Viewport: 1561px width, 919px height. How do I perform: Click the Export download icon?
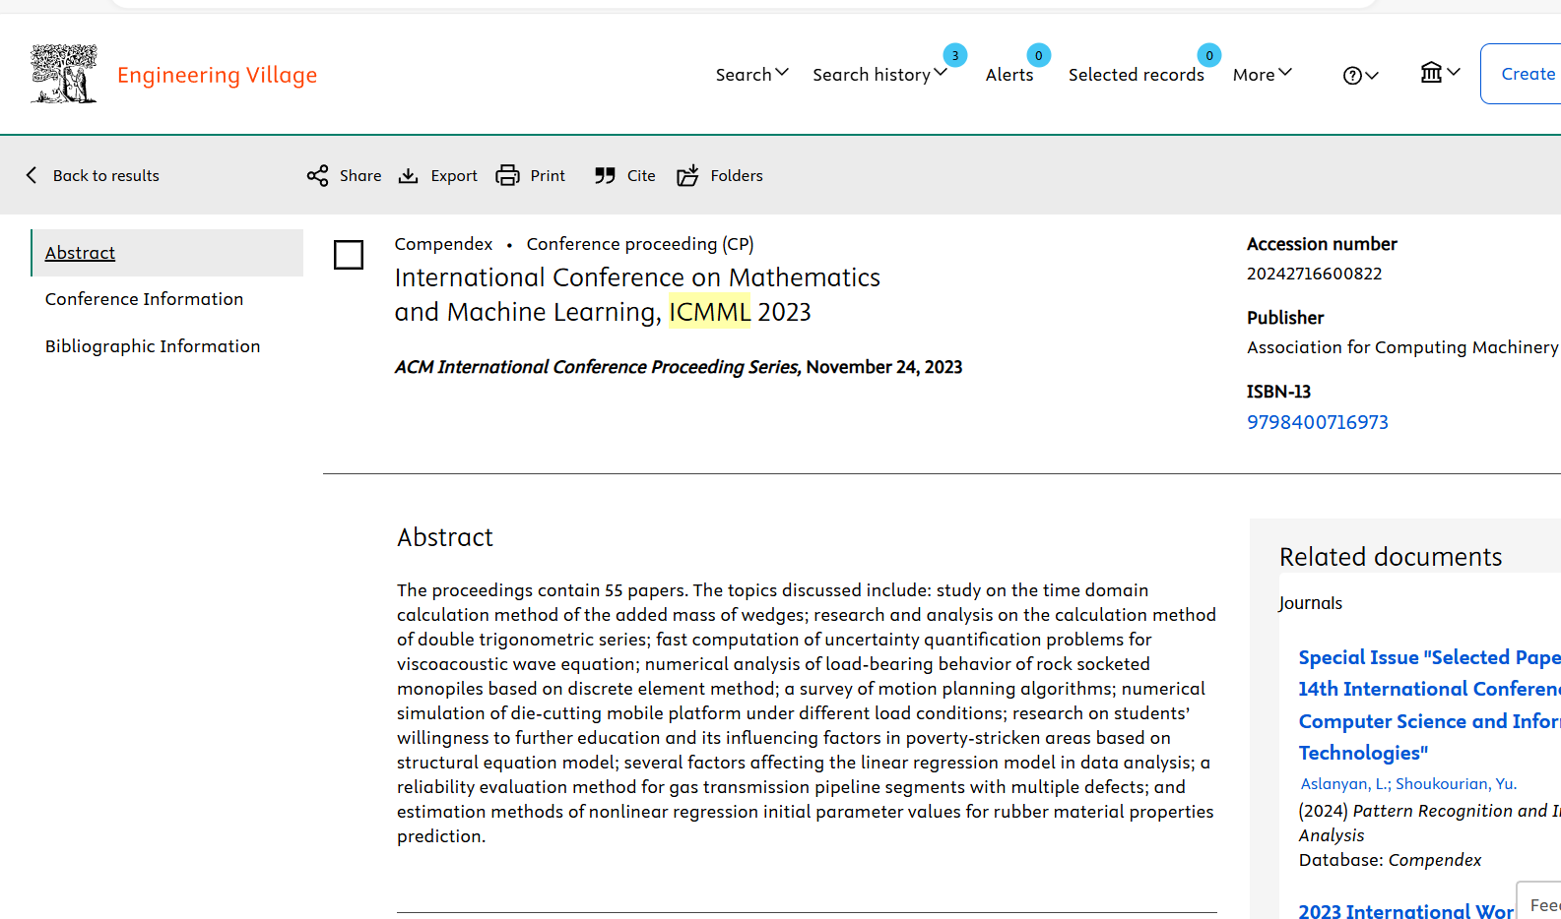pos(408,175)
